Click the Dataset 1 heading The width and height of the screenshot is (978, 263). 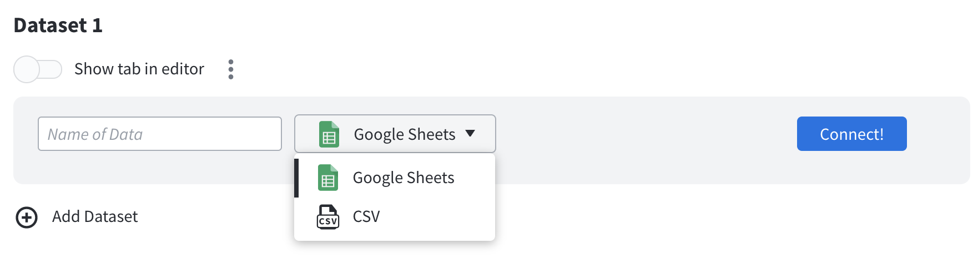pos(58,26)
